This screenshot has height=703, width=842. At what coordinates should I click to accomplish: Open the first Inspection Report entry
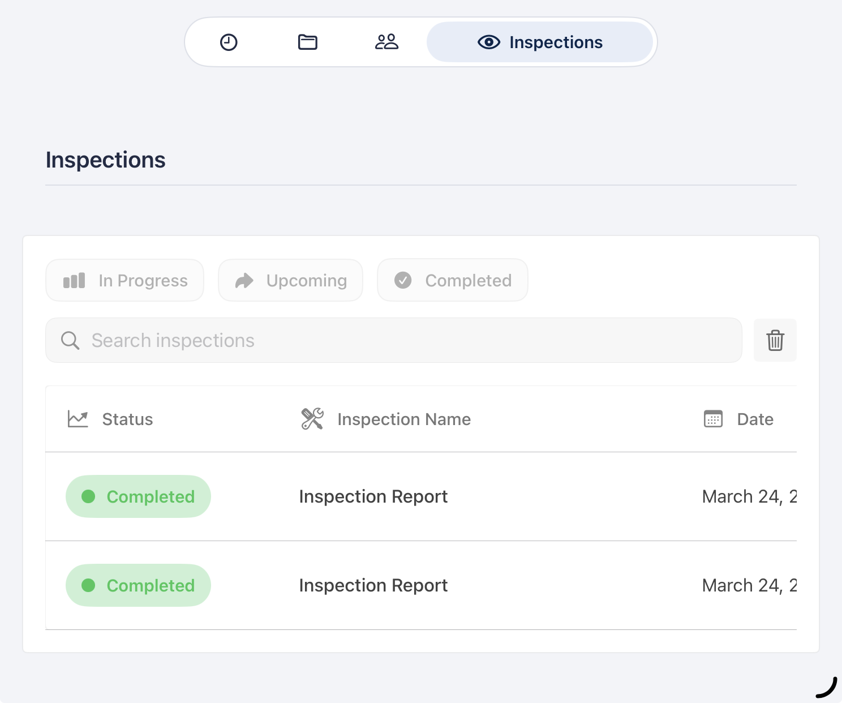(x=373, y=496)
